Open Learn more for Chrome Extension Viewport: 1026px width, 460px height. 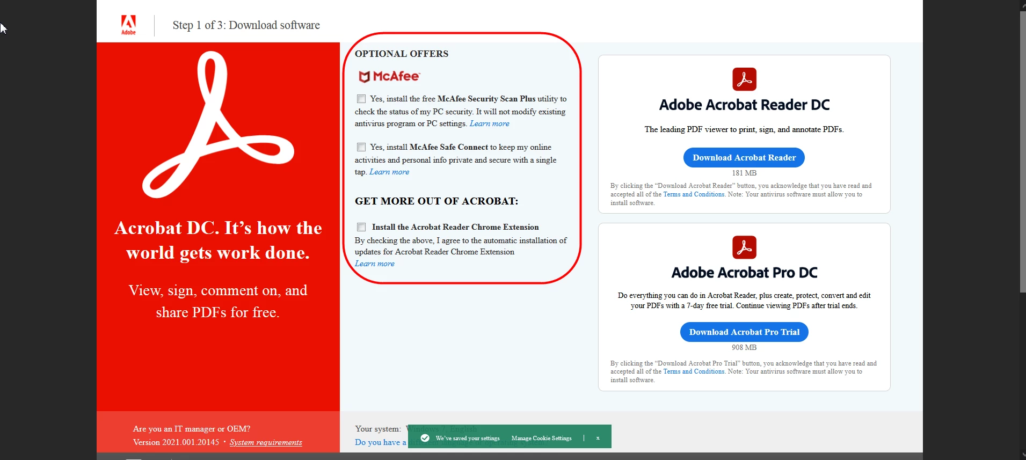point(375,264)
